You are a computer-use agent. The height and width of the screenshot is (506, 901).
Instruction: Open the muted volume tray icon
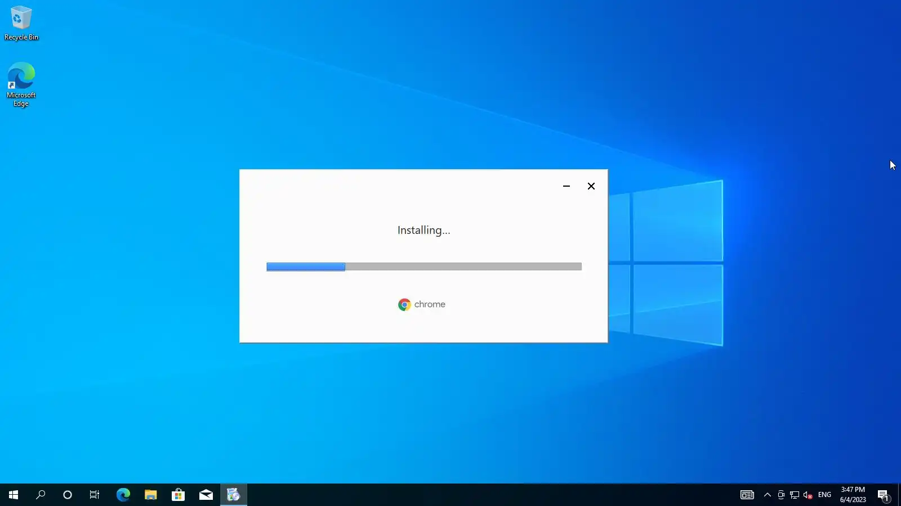(808, 495)
